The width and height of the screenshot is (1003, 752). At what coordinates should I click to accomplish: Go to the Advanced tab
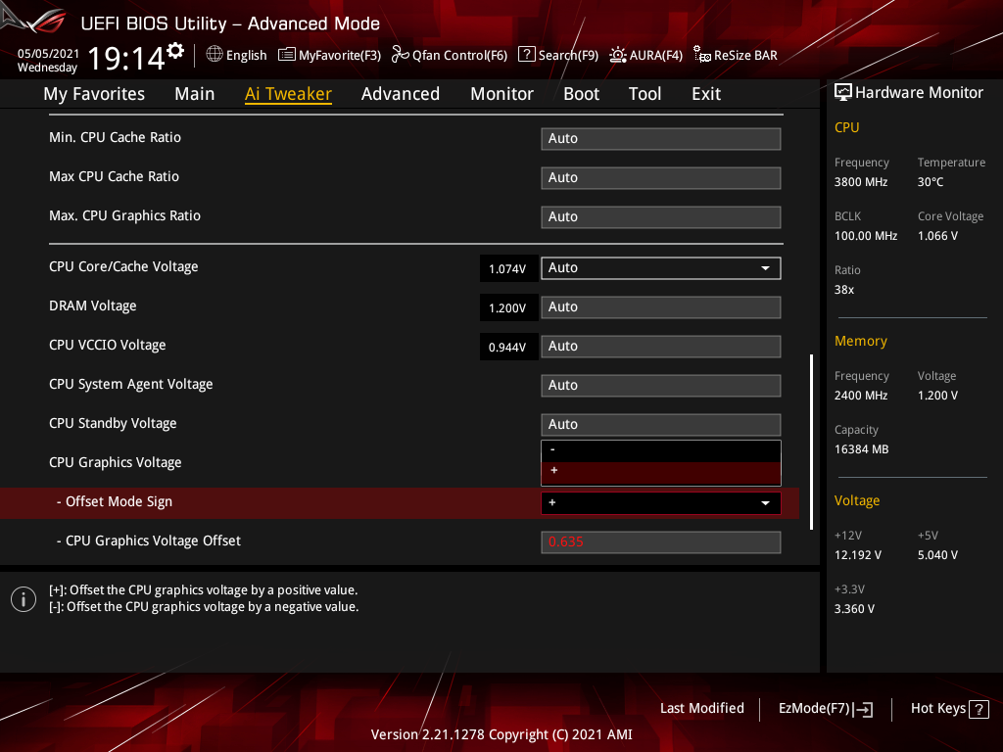tap(401, 94)
